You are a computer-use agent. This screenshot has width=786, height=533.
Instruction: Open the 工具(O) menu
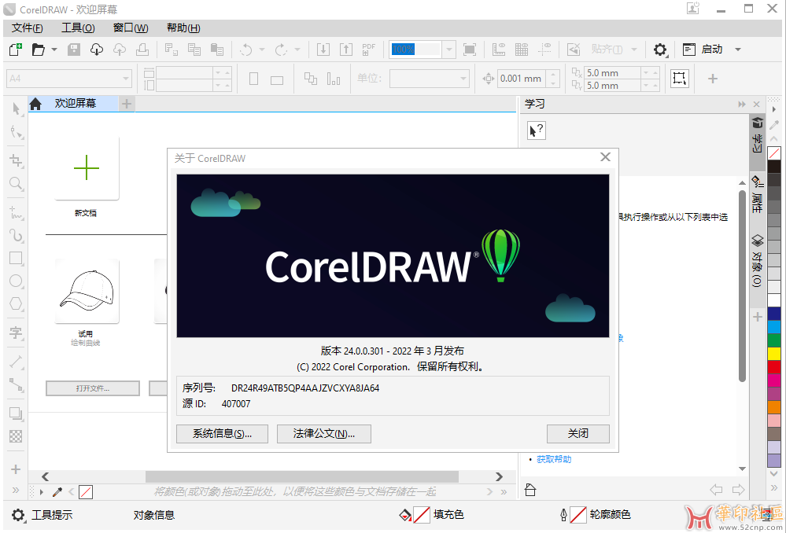78,28
